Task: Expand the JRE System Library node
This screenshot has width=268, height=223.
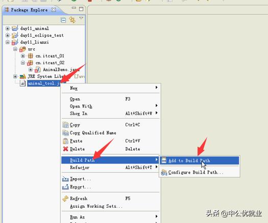Action: (x=15, y=76)
